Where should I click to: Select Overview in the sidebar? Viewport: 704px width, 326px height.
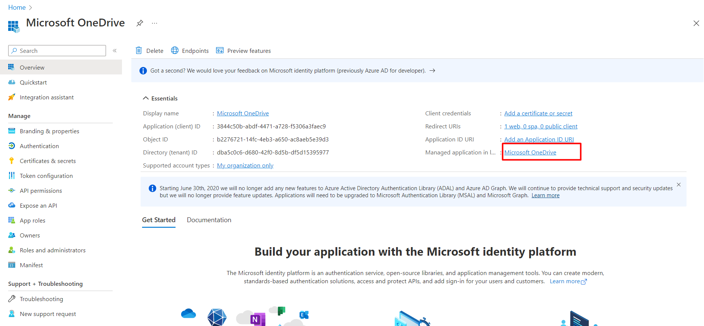61,67
